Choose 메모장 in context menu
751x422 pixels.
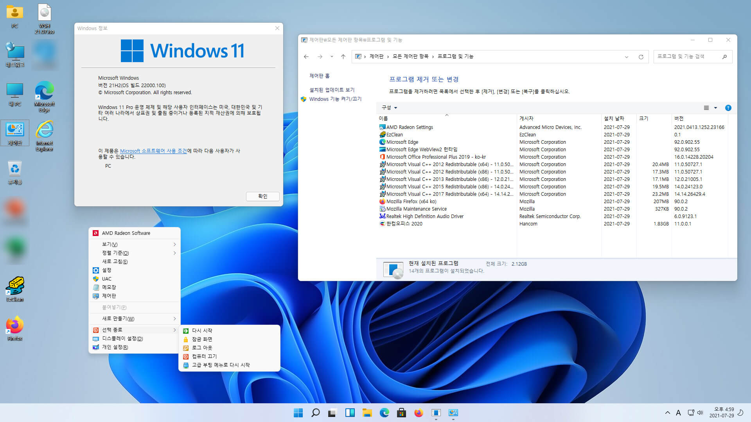click(x=135, y=287)
